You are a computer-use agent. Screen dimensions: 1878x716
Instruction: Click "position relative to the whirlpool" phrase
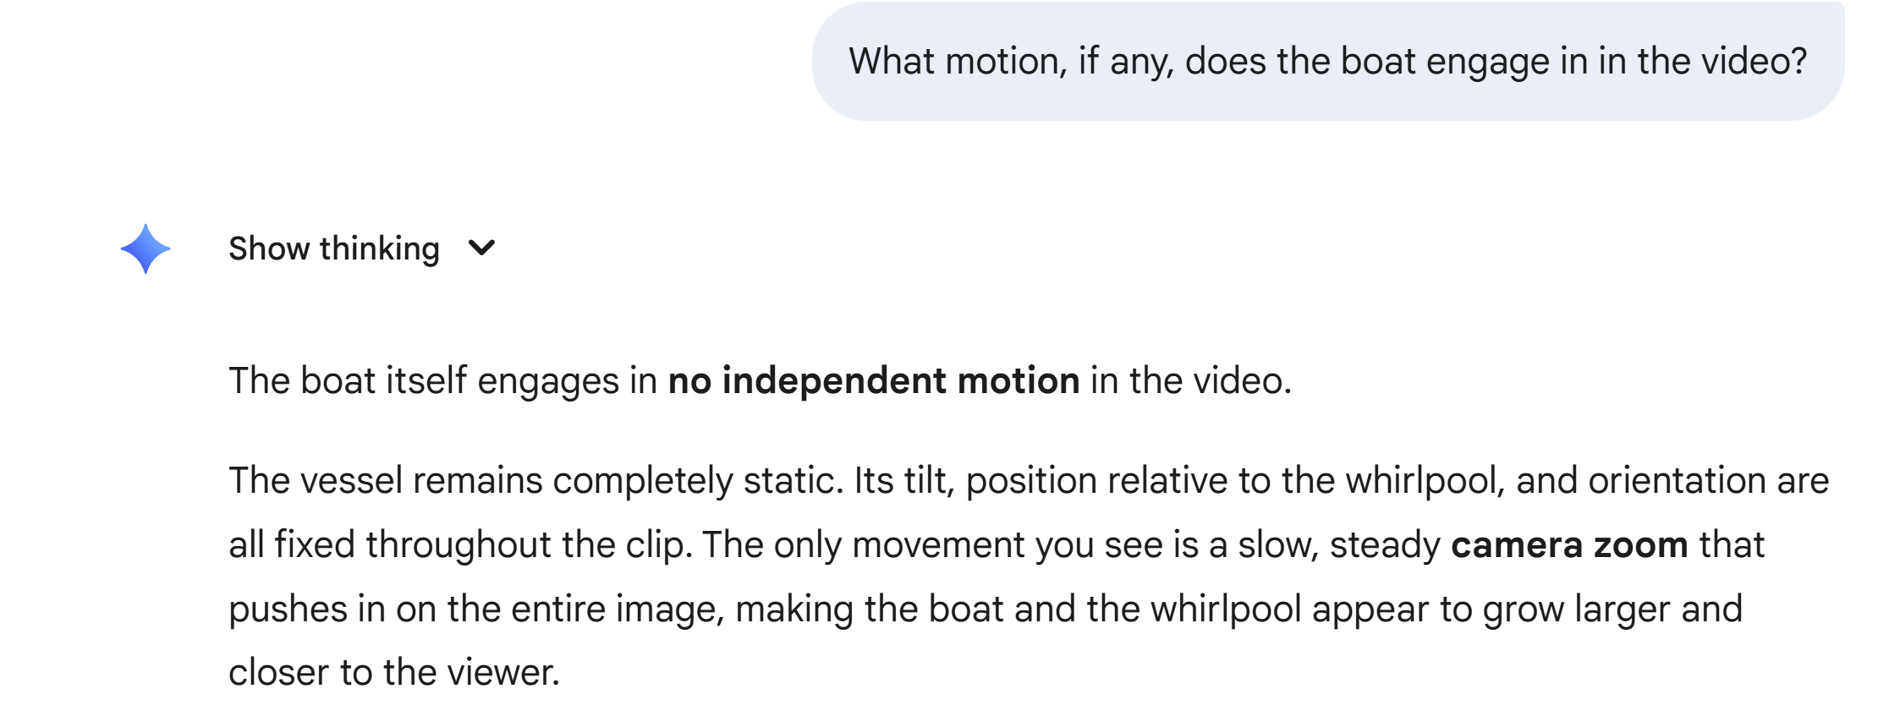pyautogui.click(x=1232, y=481)
